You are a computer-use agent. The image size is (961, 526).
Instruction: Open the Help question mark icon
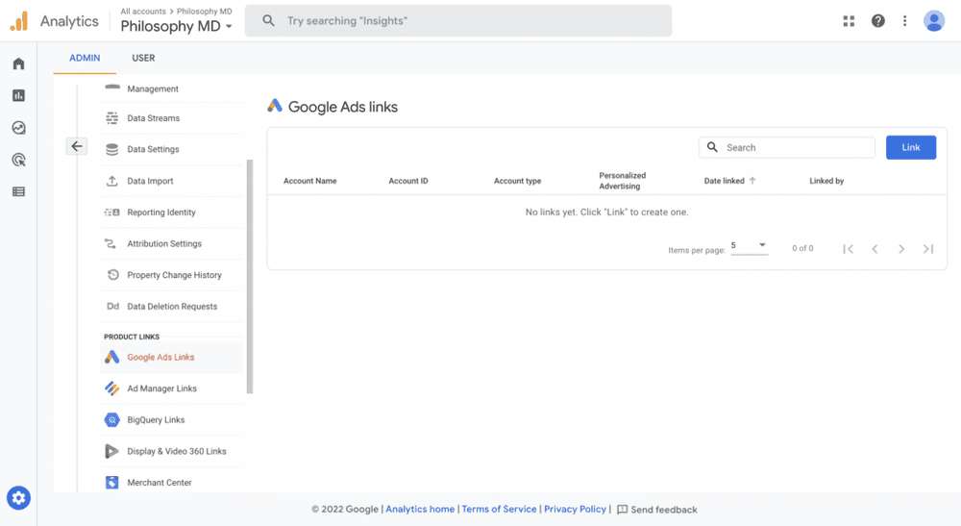coord(878,21)
